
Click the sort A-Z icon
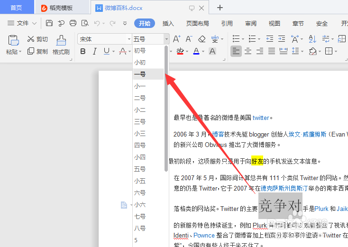coord(312,39)
